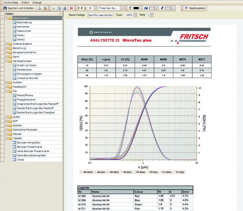The height and width of the screenshot is (211, 243).
Task: Click the paint bucket fill icon
Action: click(x=146, y=8)
